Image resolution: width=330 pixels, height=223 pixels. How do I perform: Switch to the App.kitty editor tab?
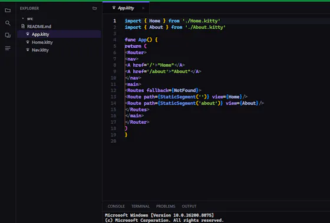126,8
